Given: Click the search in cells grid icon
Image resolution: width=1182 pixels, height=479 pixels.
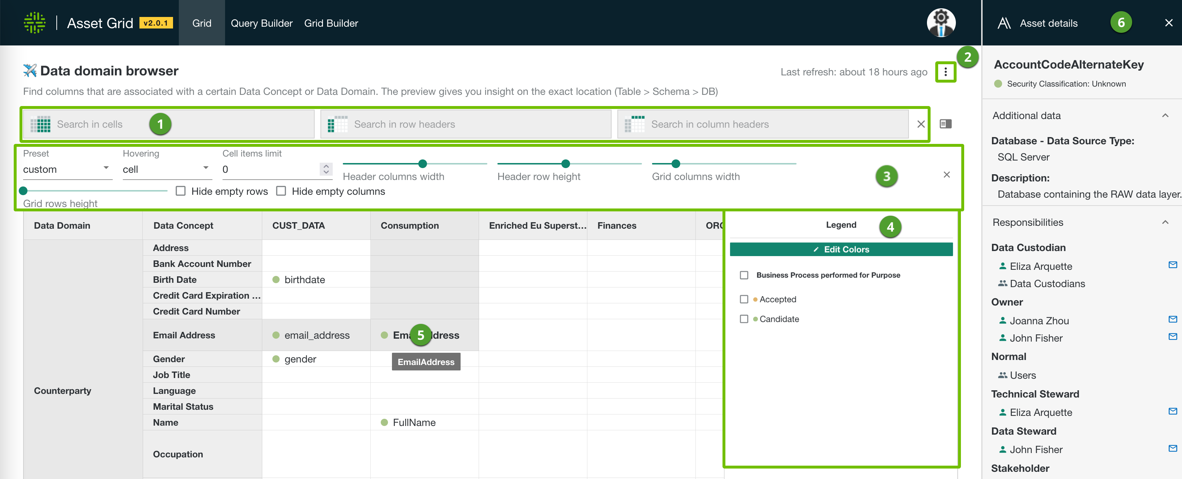Looking at the screenshot, I should click(x=40, y=124).
